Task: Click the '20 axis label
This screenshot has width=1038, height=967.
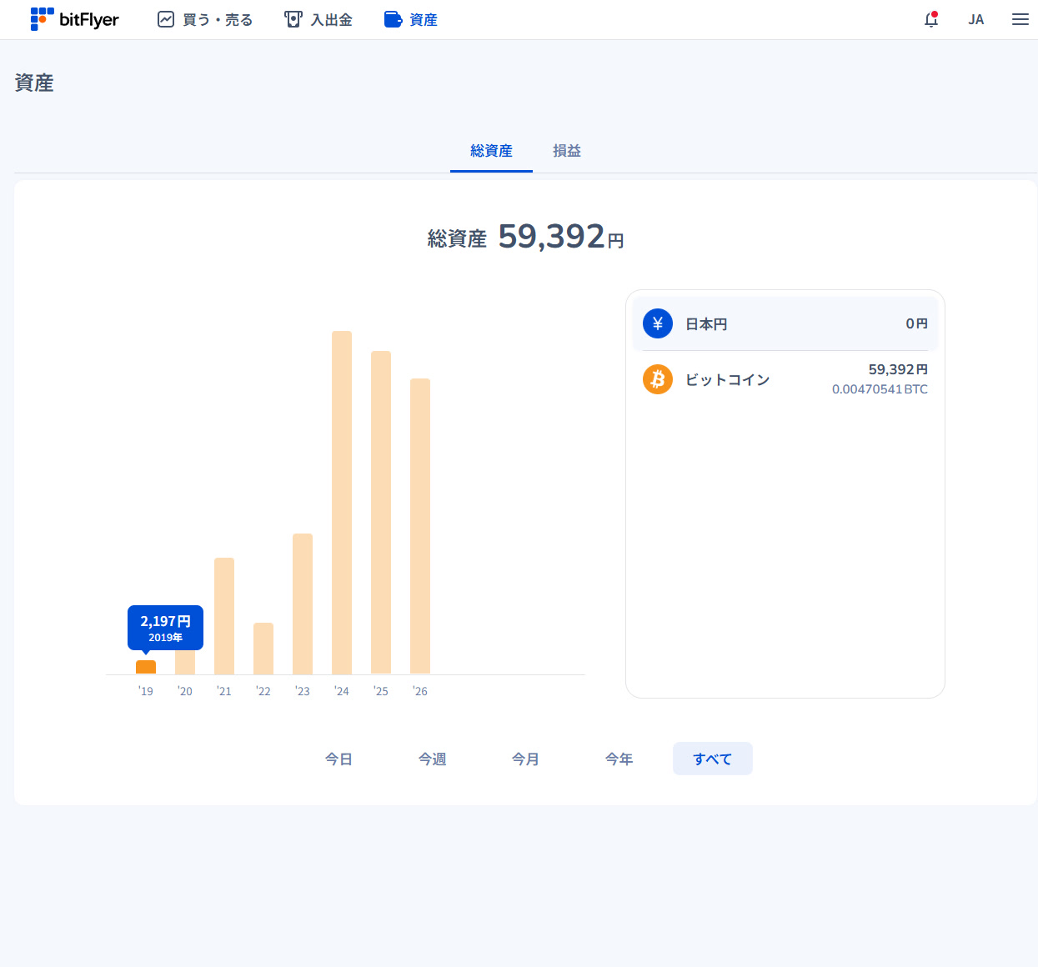Action: [185, 691]
